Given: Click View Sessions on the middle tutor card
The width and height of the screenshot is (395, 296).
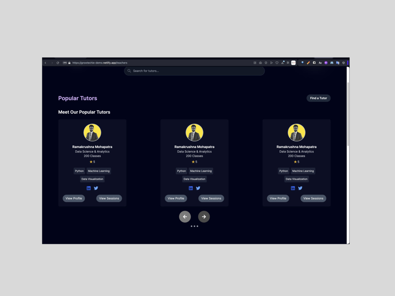Looking at the screenshot, I should point(211,199).
